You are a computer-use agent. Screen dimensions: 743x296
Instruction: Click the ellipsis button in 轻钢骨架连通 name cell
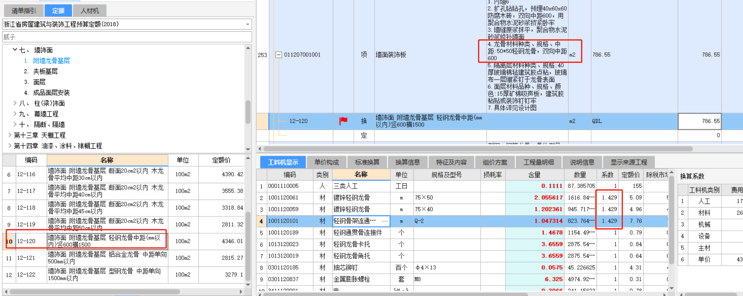(385, 221)
